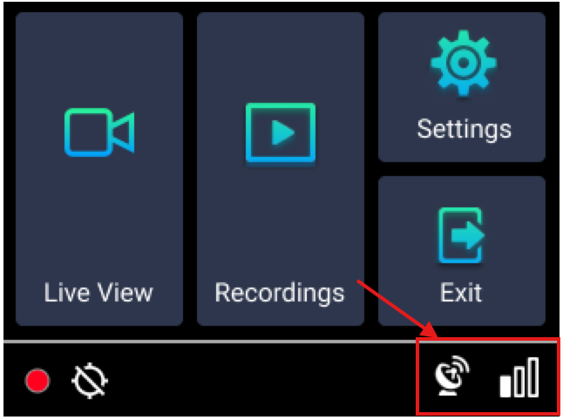563x420 pixels.
Task: Open Recordings using its text label
Action: click(280, 294)
